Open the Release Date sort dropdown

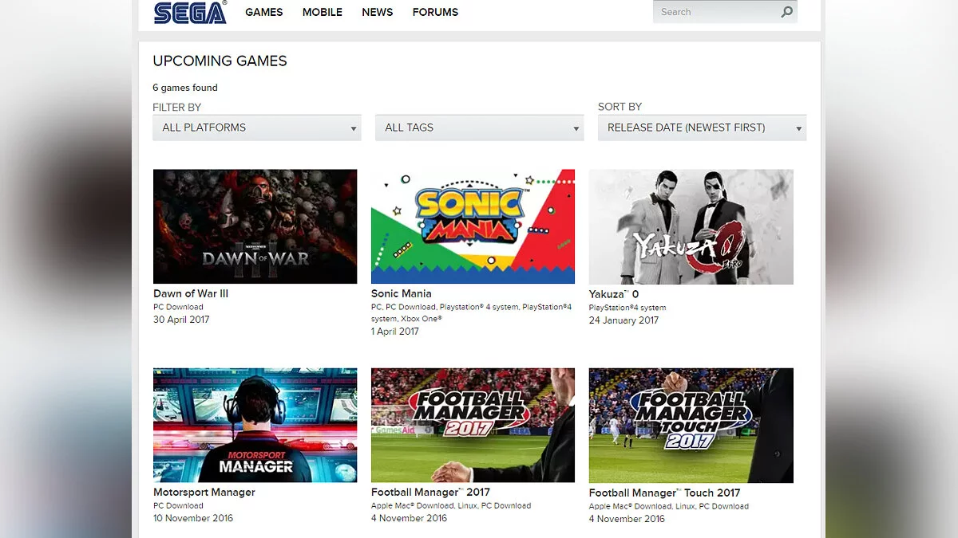(702, 128)
